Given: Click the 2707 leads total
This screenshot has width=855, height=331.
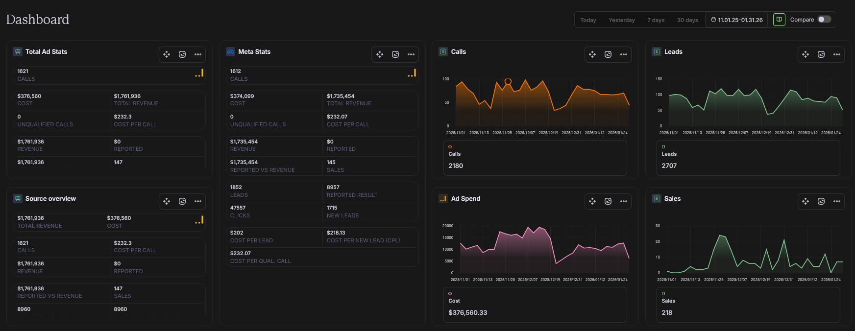Looking at the screenshot, I should point(669,165).
